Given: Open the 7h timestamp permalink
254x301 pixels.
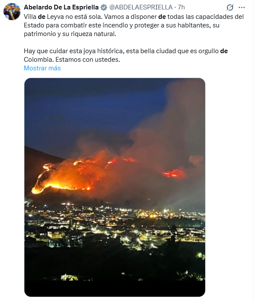Looking at the screenshot, I should coord(181,7).
